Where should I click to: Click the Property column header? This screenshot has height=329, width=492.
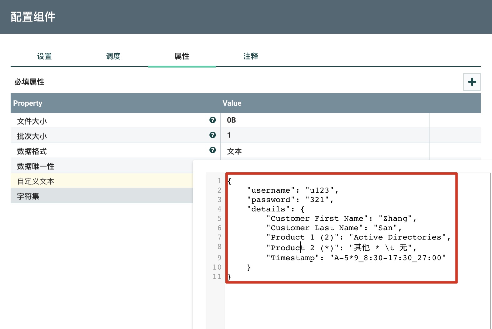[28, 103]
